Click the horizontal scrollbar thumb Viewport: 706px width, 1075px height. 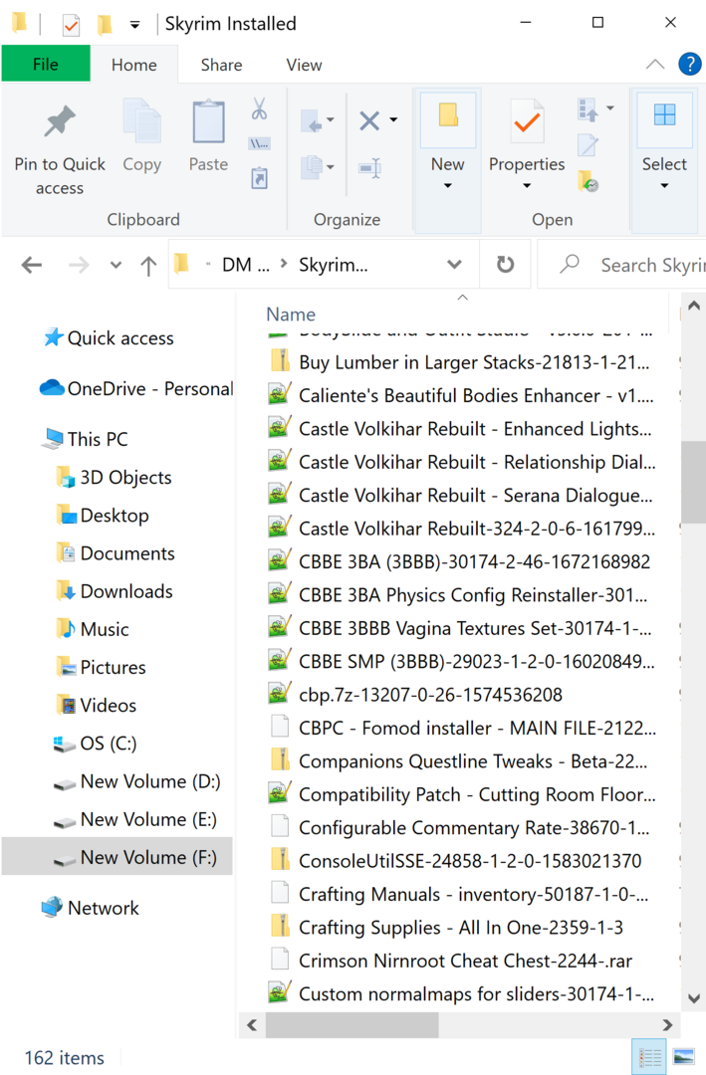[352, 1025]
